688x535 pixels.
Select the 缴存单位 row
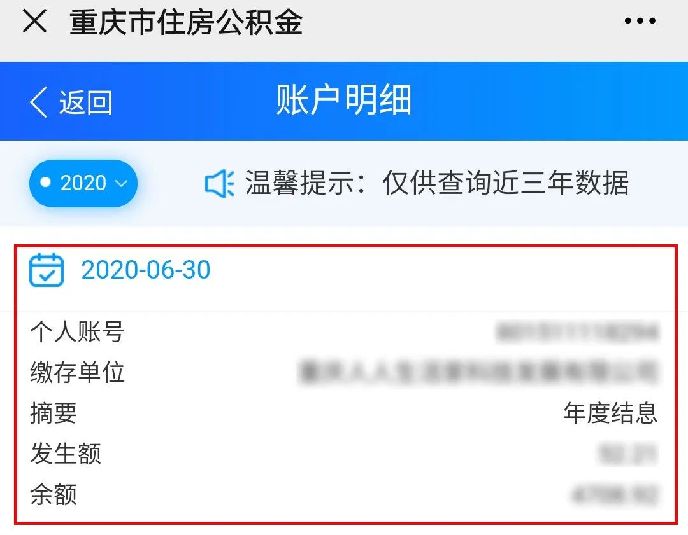(345, 372)
